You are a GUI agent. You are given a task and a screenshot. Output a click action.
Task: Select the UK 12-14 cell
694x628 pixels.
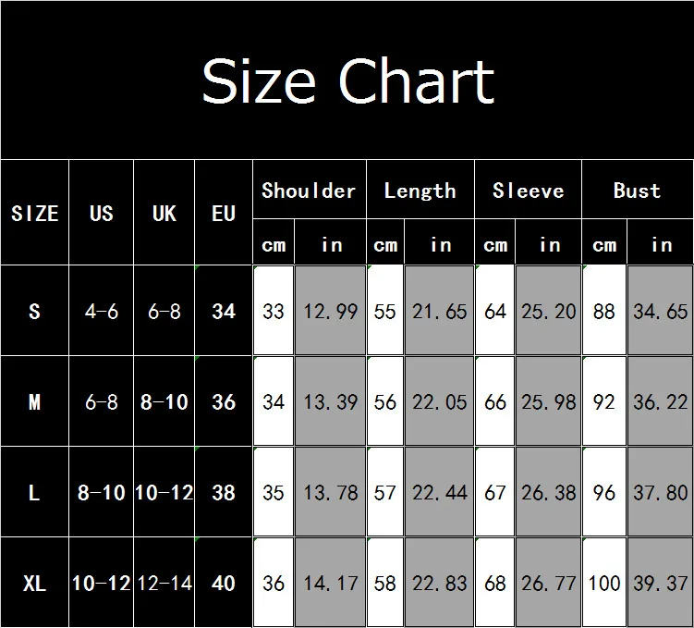click(x=164, y=584)
